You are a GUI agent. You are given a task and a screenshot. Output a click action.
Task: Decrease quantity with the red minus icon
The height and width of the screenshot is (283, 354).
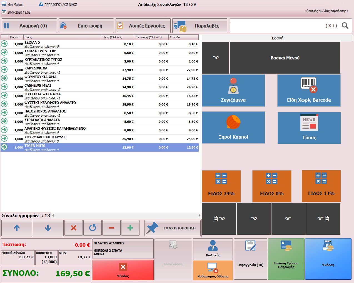click(111, 228)
